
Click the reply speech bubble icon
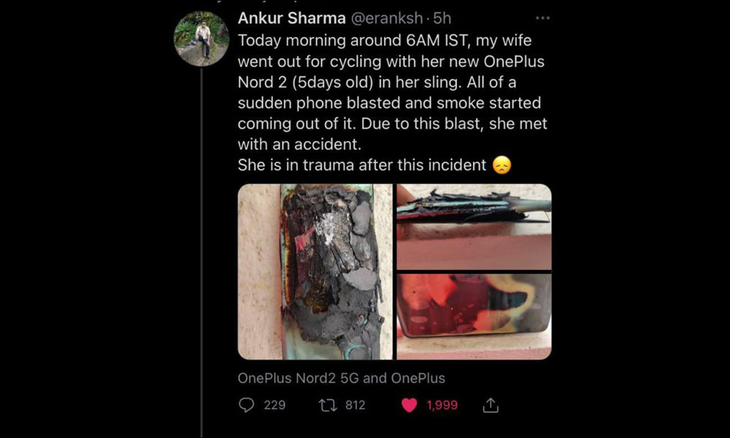click(247, 404)
